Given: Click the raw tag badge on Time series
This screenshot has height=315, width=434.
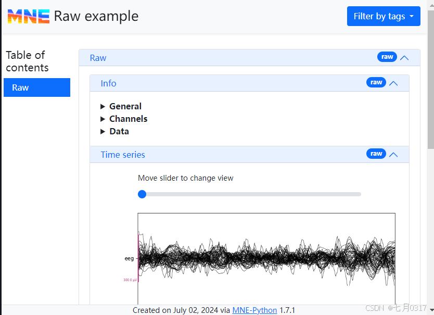Looking at the screenshot, I should (376, 154).
